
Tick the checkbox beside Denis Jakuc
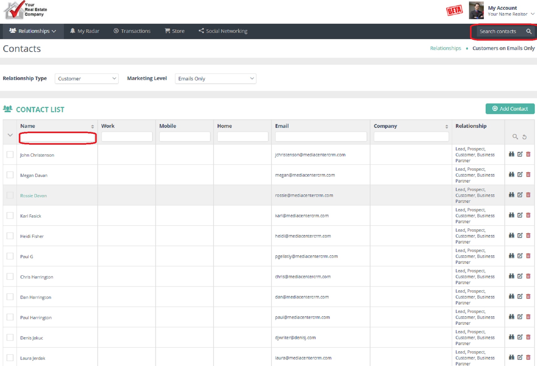(x=10, y=338)
